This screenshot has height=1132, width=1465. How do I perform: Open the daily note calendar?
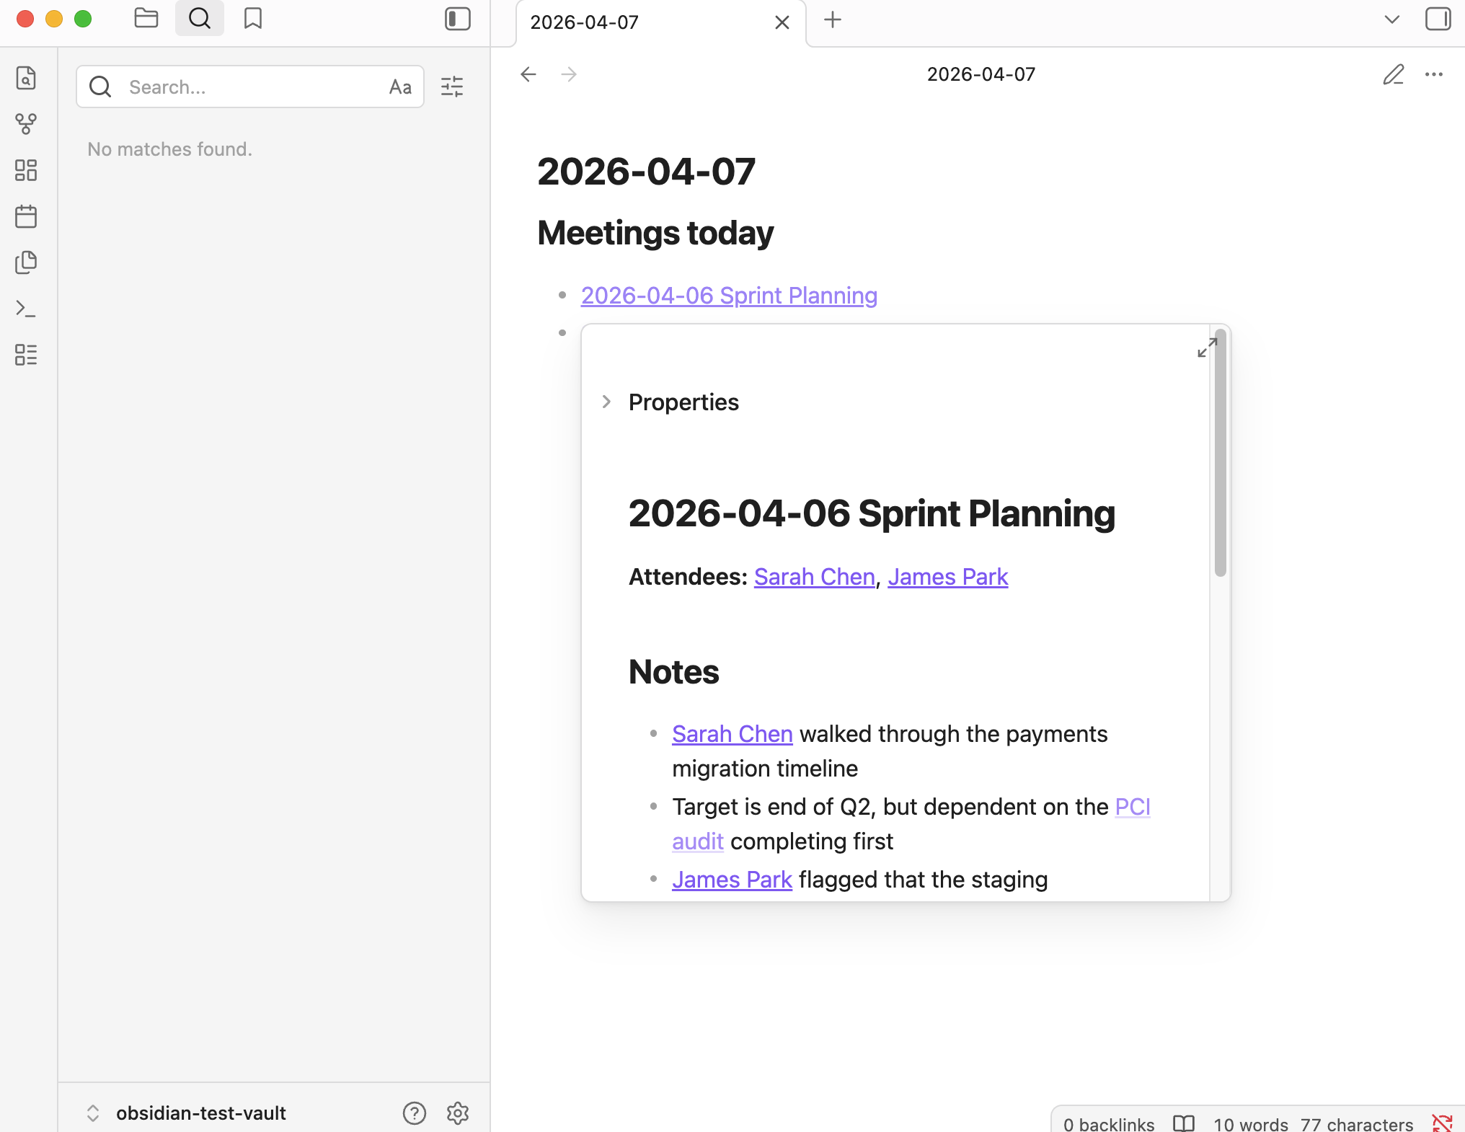click(26, 216)
